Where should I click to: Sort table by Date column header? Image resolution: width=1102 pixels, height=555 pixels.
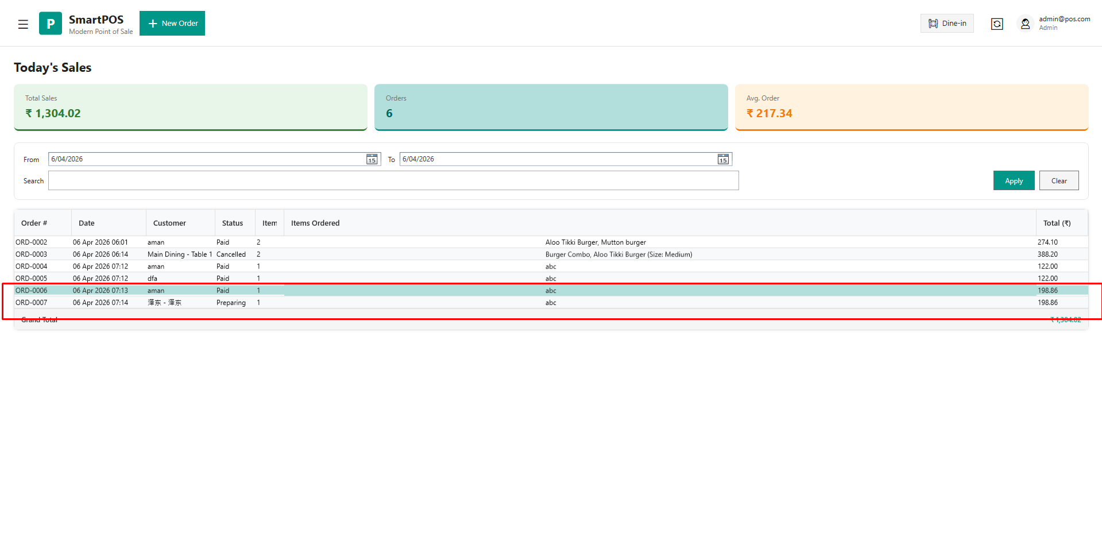(87, 223)
